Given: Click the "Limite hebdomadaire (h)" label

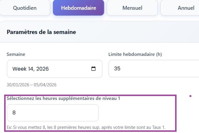Looking at the screenshot, I should 135,54.
